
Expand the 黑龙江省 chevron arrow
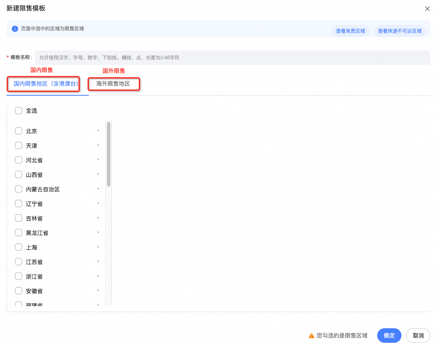[x=98, y=233]
